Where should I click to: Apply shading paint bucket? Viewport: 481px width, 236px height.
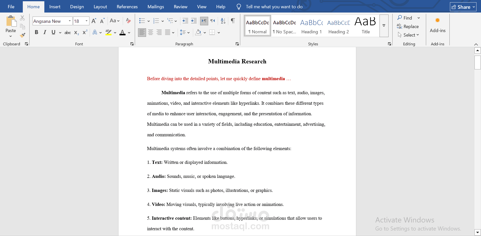pyautogui.click(x=198, y=32)
